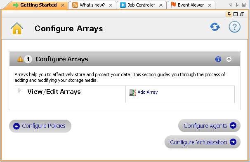Viewport: 250px width, 162px height.
Task: Open help for Configure Arrays section
Action: click(218, 59)
